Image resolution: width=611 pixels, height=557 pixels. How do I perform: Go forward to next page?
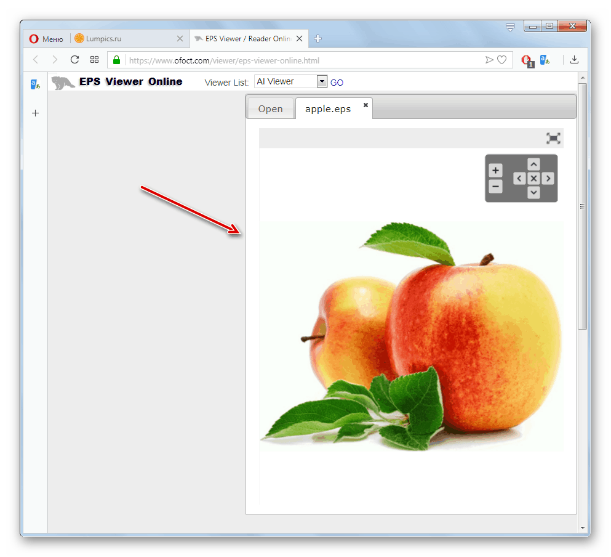tap(55, 60)
